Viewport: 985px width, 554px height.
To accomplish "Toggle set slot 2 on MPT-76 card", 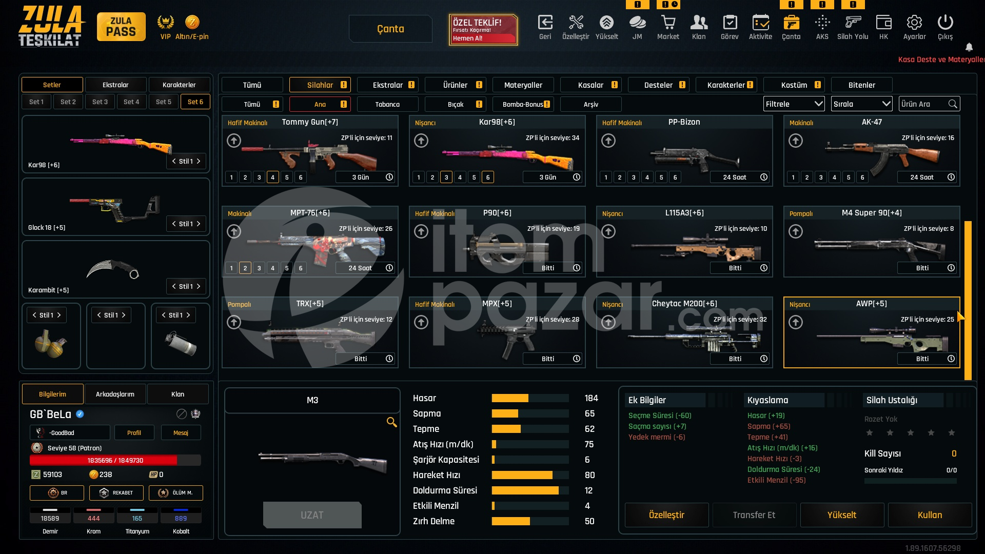I will coord(245,268).
